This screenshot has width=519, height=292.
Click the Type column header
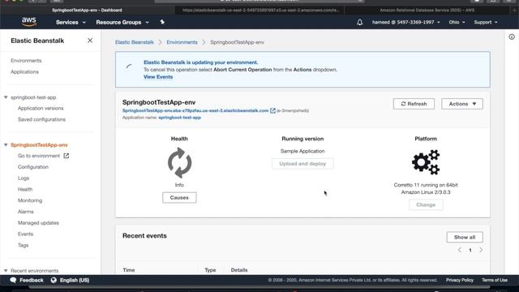click(x=210, y=270)
